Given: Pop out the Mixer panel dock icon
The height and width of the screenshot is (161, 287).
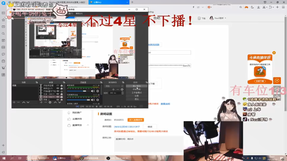Looking at the screenshot, I should tap(101, 82).
